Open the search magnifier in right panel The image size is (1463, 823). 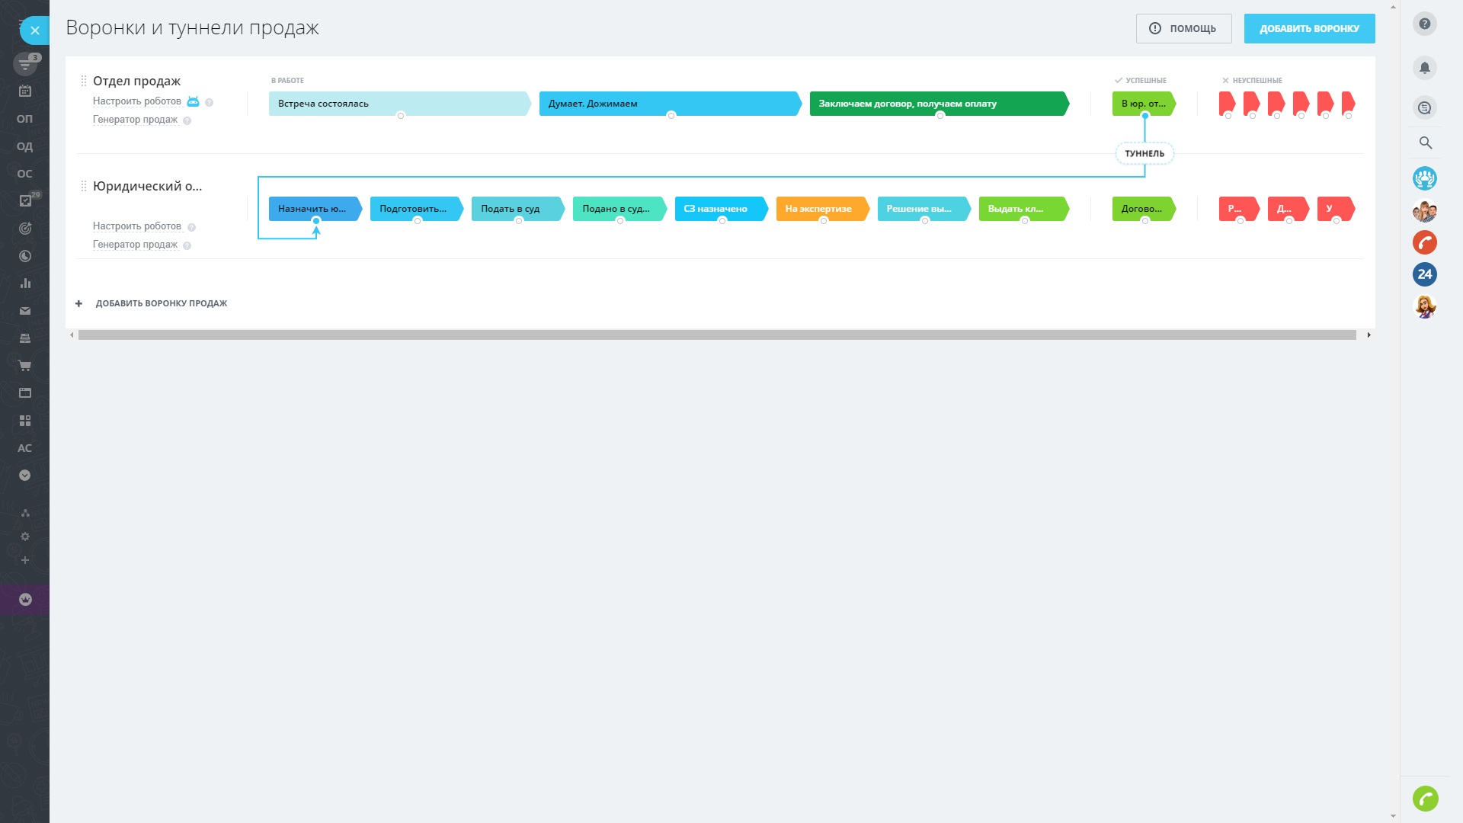pos(1425,143)
